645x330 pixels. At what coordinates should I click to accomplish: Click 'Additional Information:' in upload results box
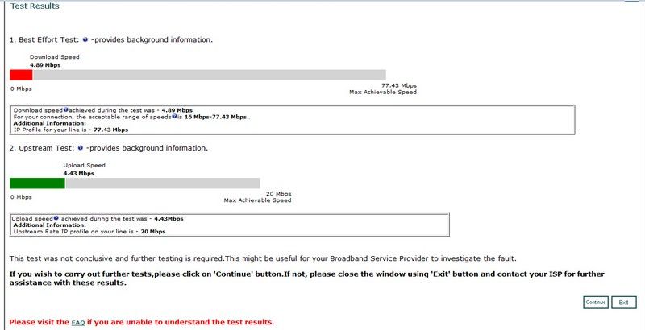click(50, 225)
